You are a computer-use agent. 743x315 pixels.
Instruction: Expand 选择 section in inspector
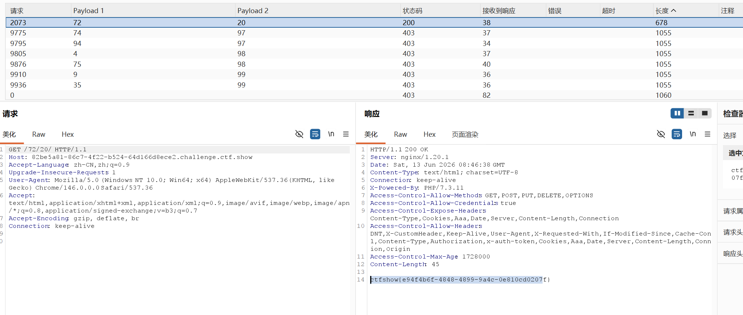730,136
